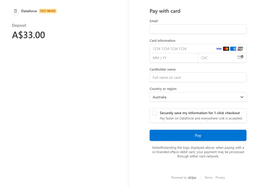Open the Terms page link
The height and width of the screenshot is (187, 261).
pyautogui.click(x=208, y=177)
